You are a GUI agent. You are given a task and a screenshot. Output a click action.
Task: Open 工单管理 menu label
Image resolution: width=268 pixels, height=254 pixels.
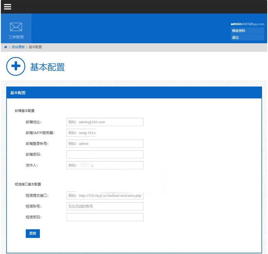coord(16,37)
